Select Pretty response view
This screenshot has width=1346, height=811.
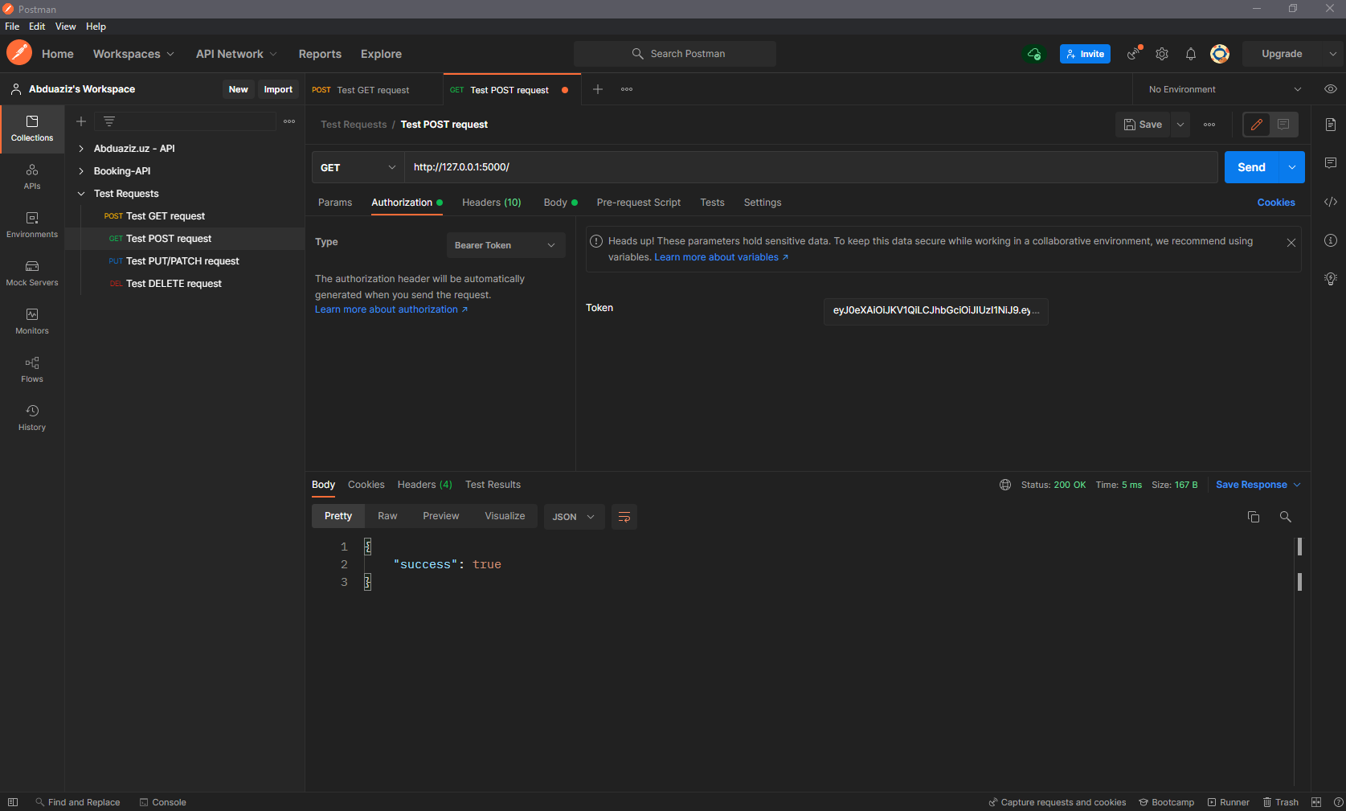tap(338, 516)
